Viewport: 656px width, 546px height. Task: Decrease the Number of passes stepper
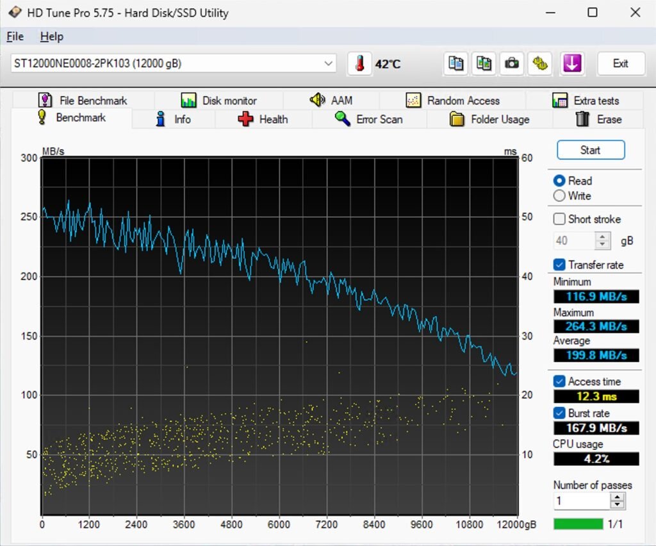coord(618,504)
